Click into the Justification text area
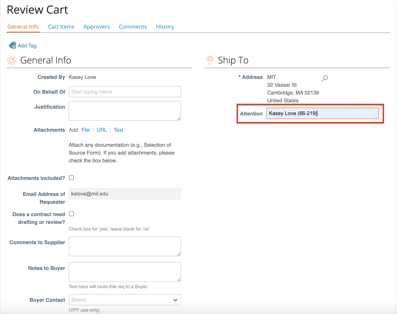 pos(125,111)
